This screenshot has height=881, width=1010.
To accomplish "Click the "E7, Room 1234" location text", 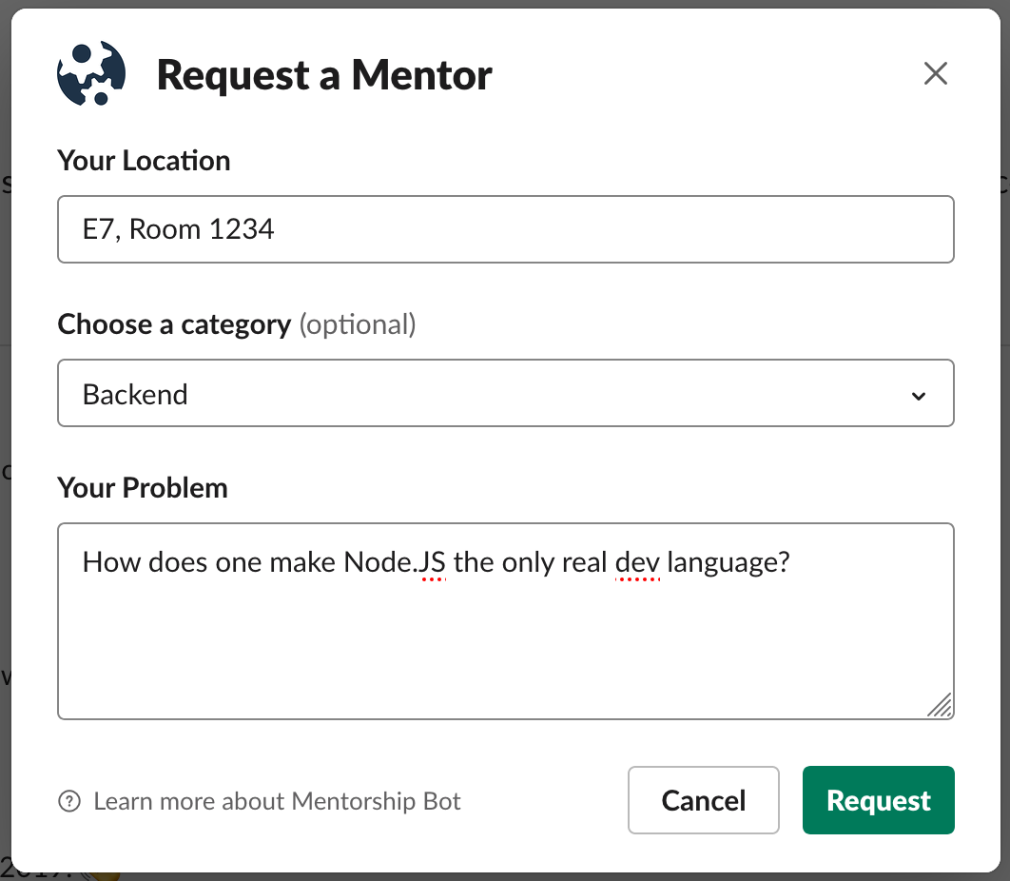I will tap(179, 229).
